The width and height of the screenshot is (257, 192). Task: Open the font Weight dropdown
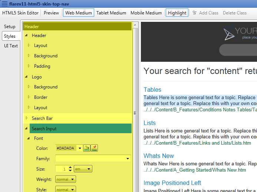(65, 179)
